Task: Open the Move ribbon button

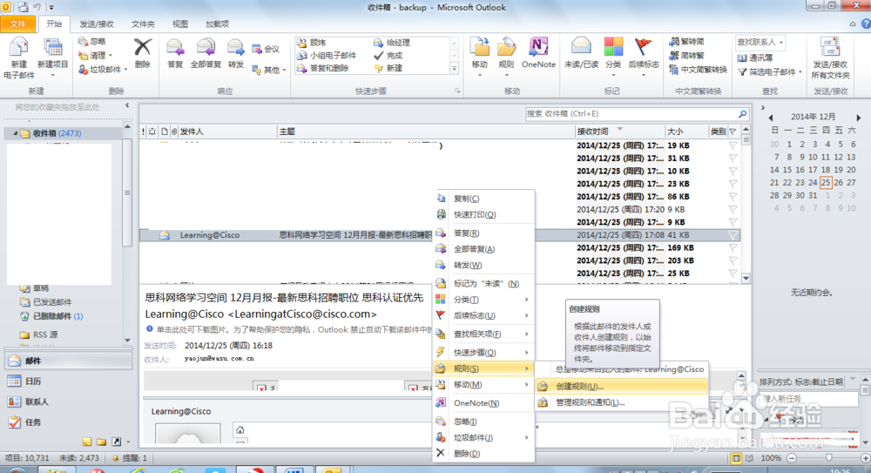Action: pyautogui.click(x=479, y=56)
